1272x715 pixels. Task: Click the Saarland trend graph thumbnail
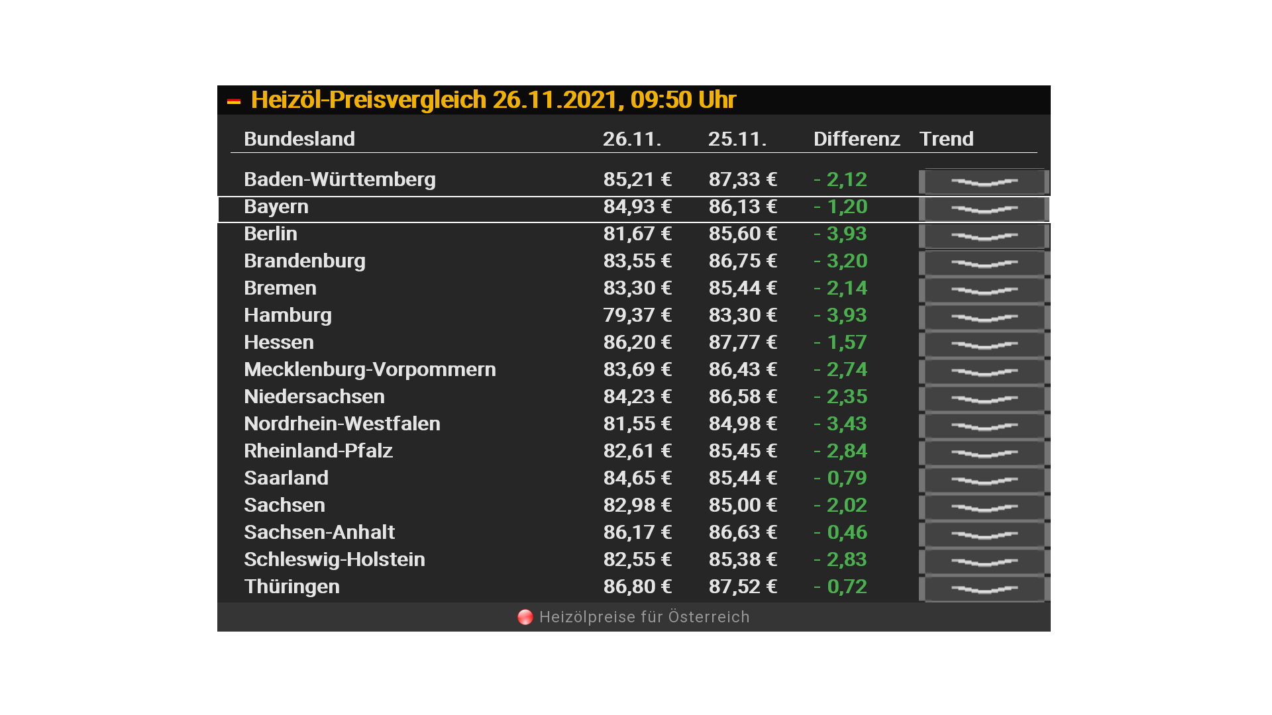coord(984,481)
